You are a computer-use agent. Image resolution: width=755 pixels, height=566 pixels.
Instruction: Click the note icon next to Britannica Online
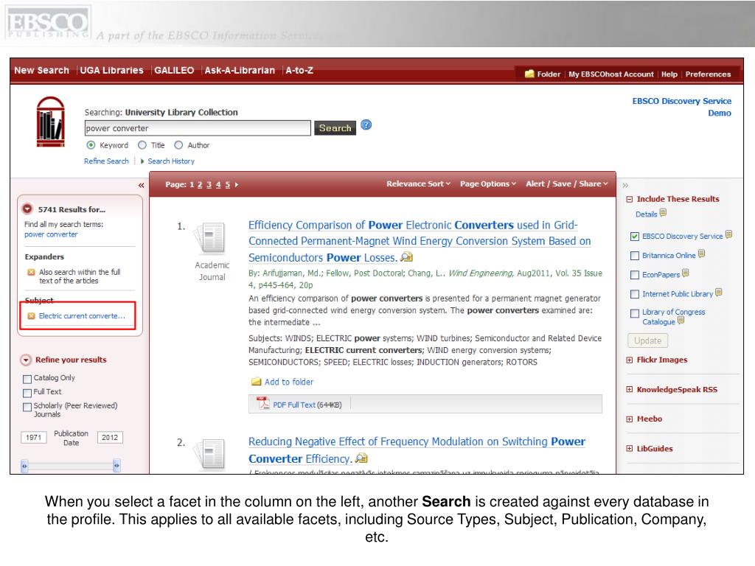701,254
